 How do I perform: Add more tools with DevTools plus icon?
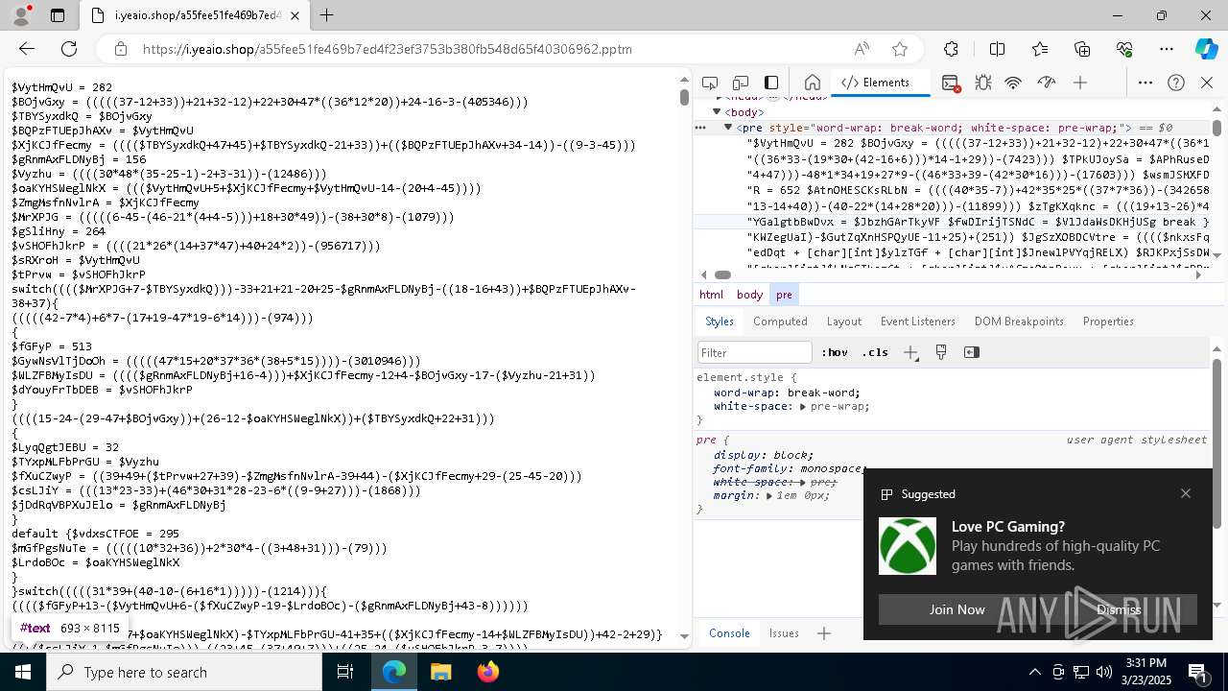click(1080, 83)
